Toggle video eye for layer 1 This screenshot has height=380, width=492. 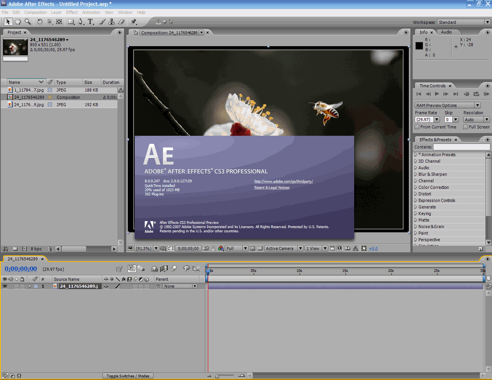pos(5,286)
